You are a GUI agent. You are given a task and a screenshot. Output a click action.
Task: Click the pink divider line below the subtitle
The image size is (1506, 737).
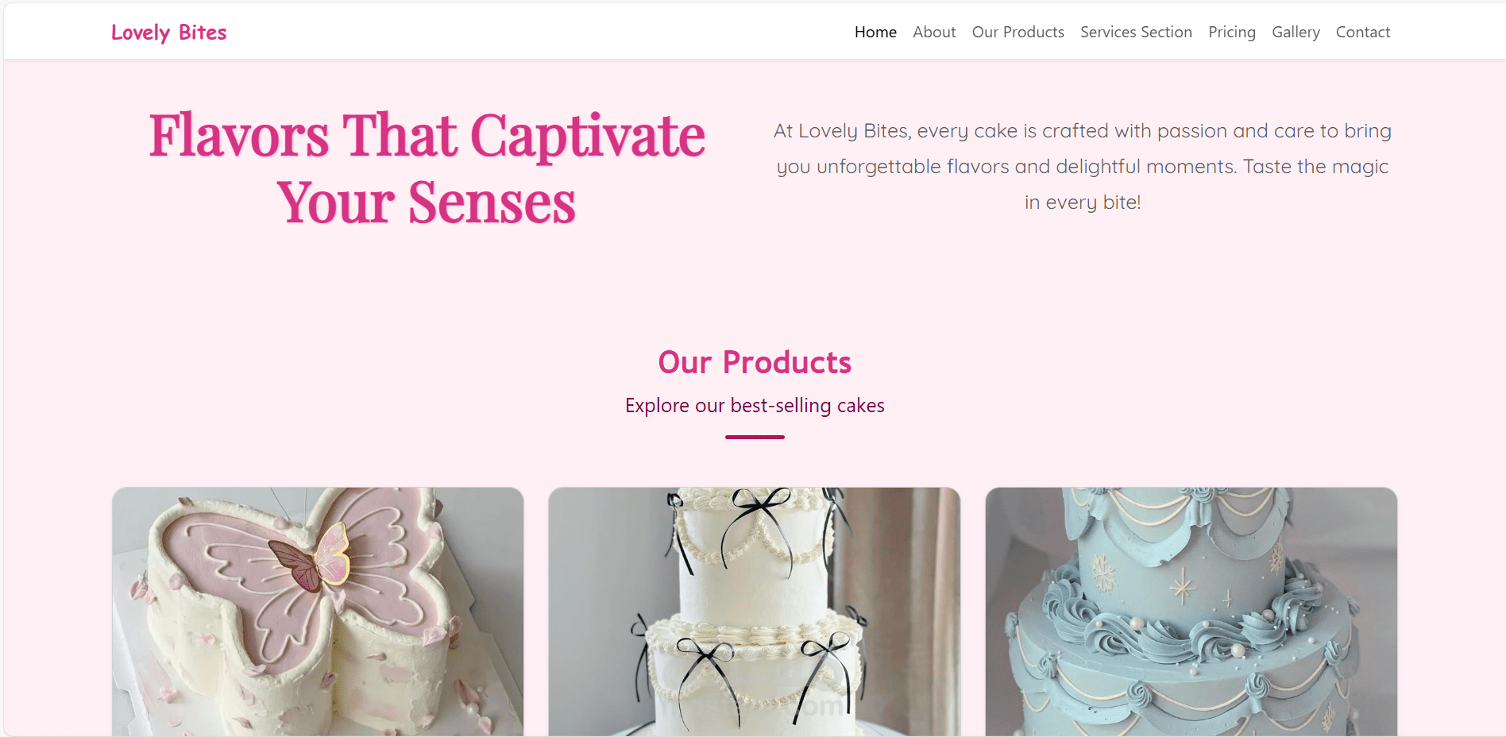pyautogui.click(x=755, y=437)
